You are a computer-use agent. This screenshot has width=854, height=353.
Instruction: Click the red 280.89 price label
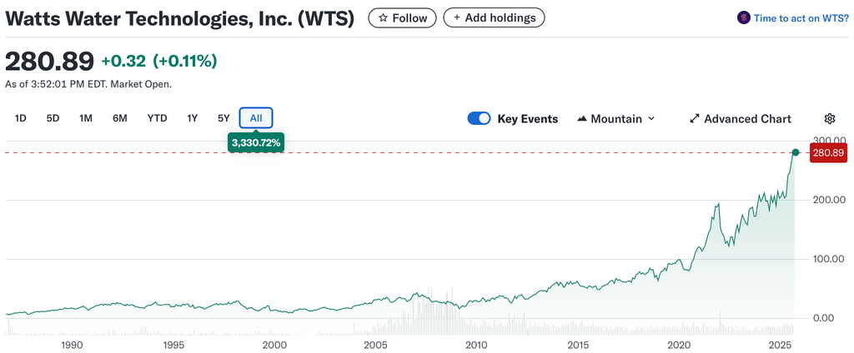(827, 153)
